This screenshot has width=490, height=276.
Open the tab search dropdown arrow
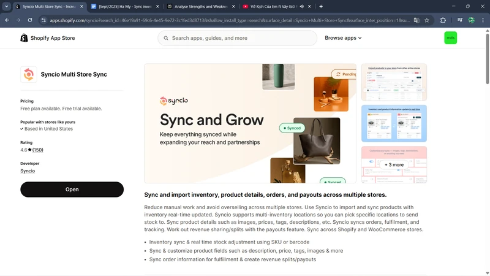point(7,6)
